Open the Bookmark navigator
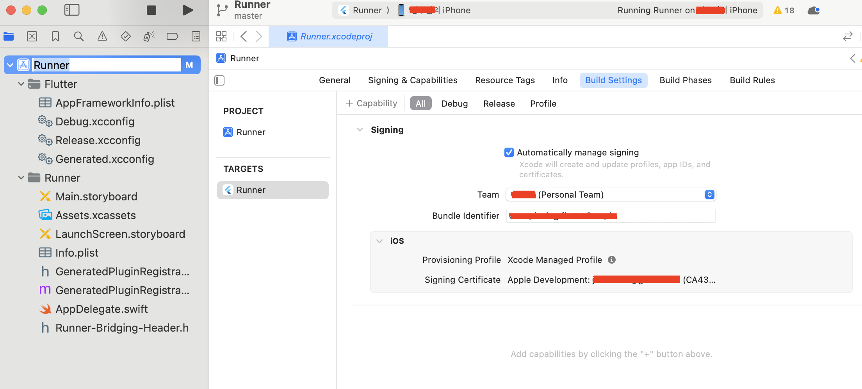This screenshot has width=862, height=389. [x=55, y=37]
